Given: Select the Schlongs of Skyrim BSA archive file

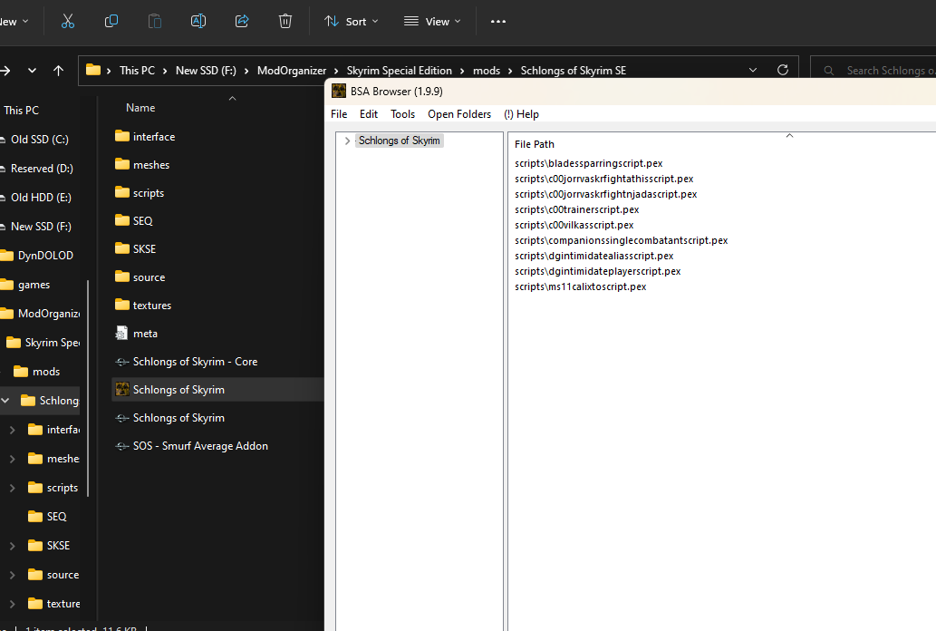Looking at the screenshot, I should coord(217,390).
